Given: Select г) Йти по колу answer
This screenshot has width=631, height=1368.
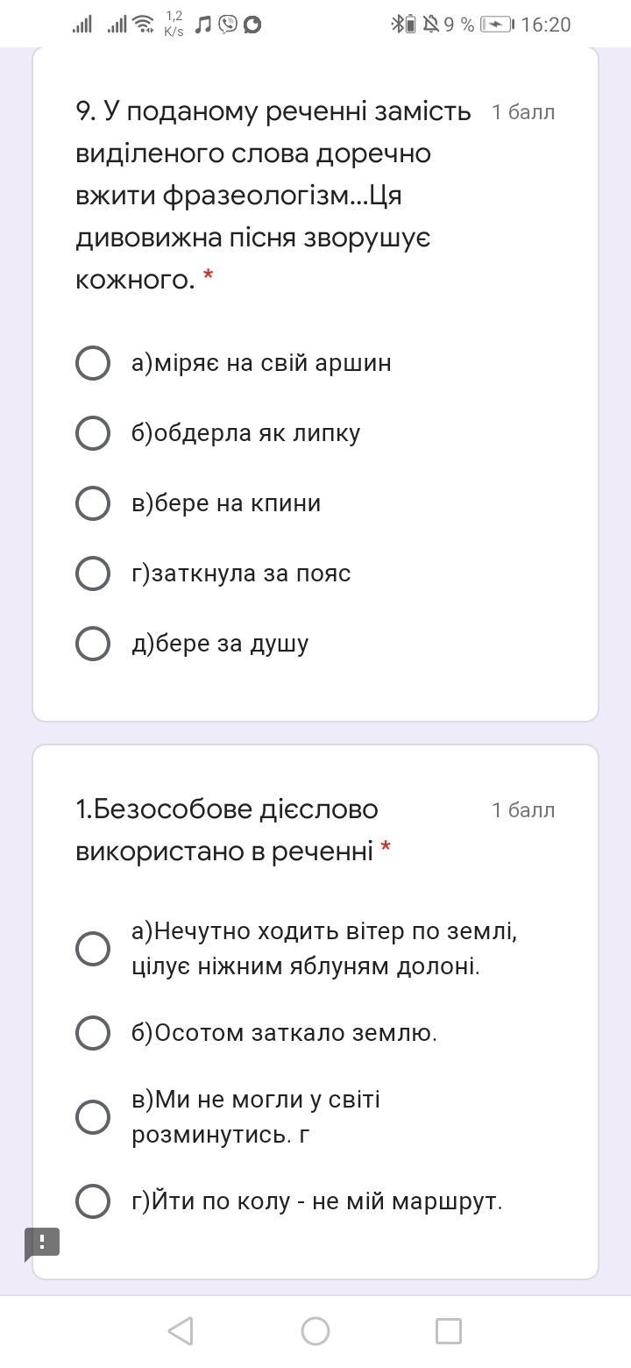Looking at the screenshot, I should tap(93, 1201).
